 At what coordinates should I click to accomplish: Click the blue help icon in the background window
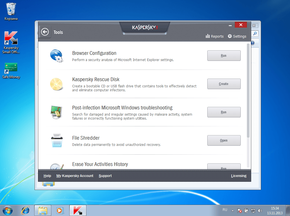(253, 43)
